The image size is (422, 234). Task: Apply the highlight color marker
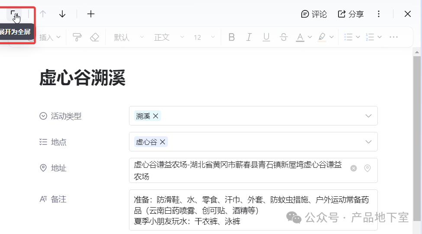click(322, 37)
